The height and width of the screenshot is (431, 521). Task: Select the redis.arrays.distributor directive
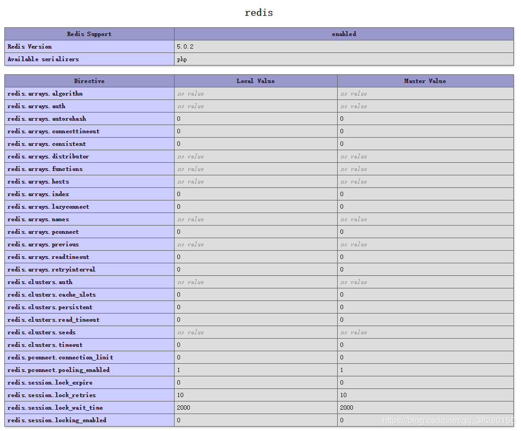click(48, 156)
